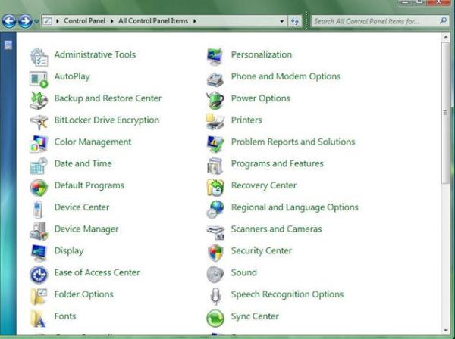Select the Recovery Center icon
The height and width of the screenshot is (339, 455).
pos(215,188)
